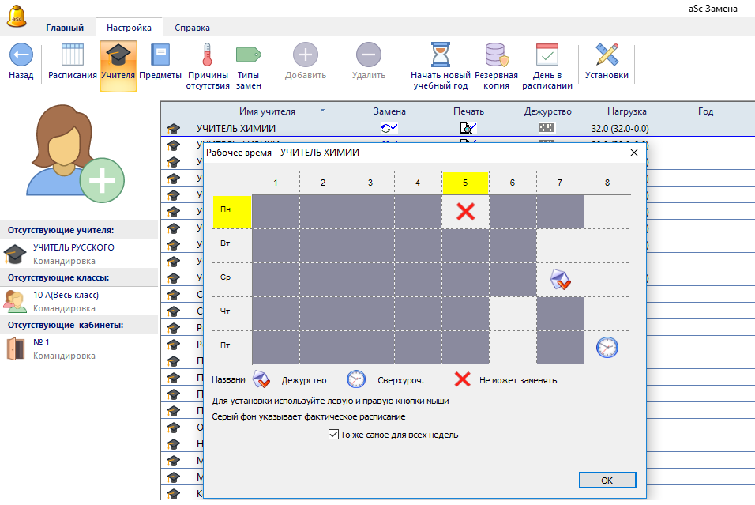Click the Сверхуроч. legend clock icon
The height and width of the screenshot is (505, 755).
356,379
